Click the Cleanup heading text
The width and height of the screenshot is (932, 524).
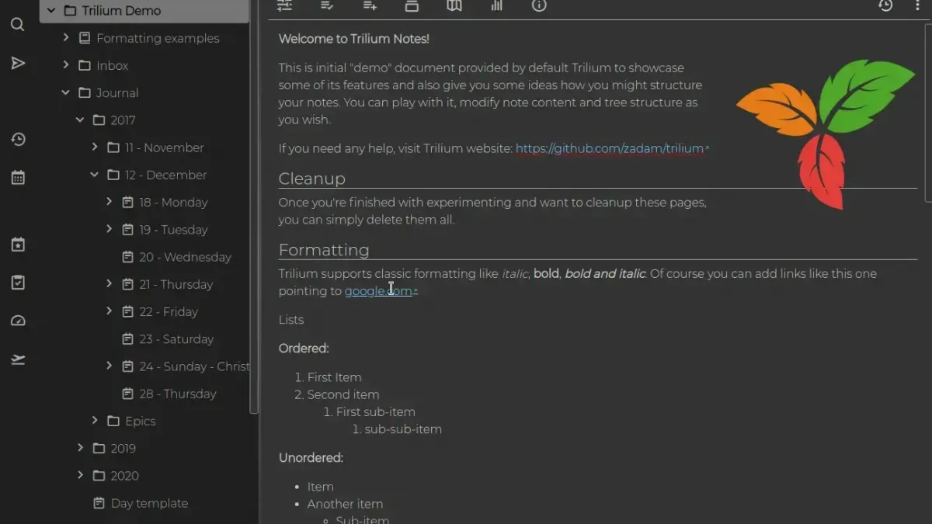point(312,179)
